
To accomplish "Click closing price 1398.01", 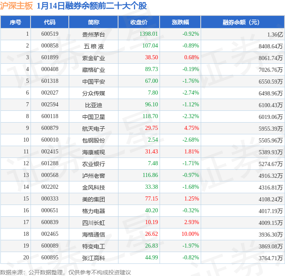I will coord(149,34).
